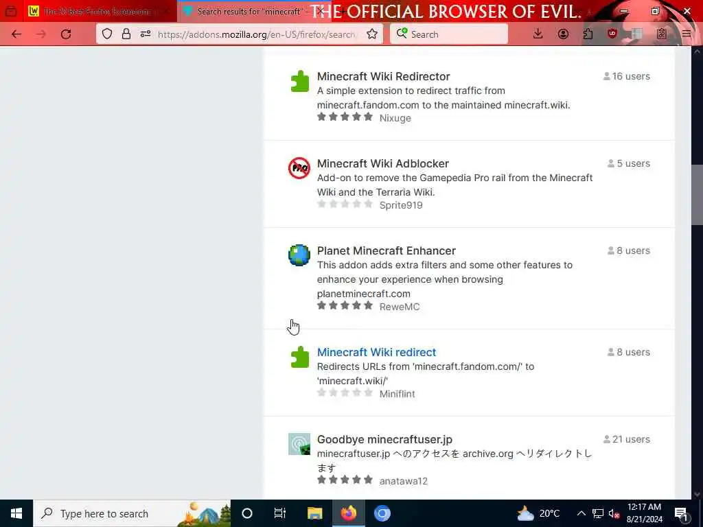Open site permissions icon in address bar
This screenshot has width=703, height=527.
coord(146,34)
